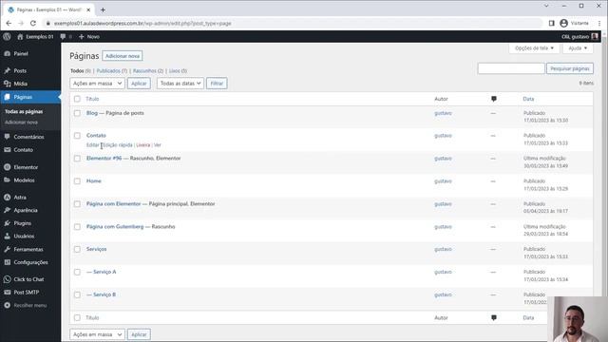This screenshot has height=342, width=608.
Task: Click the Adicionar nova button
Action: coord(123,56)
